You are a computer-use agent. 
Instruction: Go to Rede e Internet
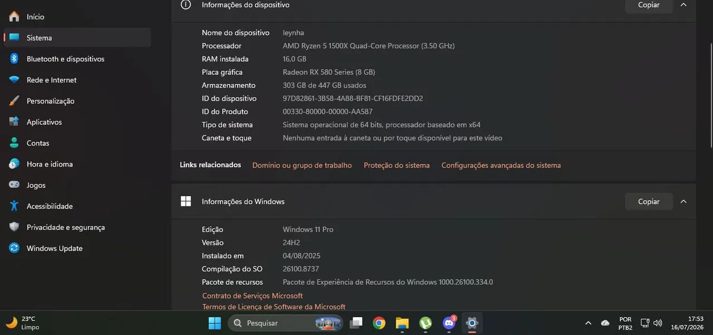point(77,80)
